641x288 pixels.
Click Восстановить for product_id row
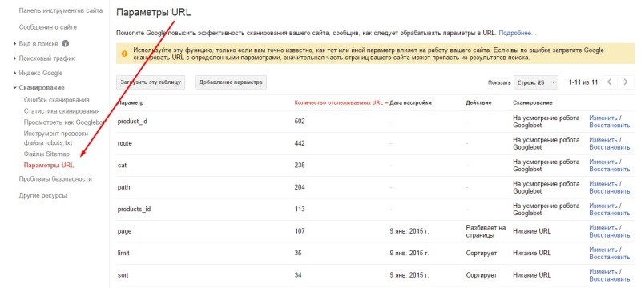[x=610, y=126]
